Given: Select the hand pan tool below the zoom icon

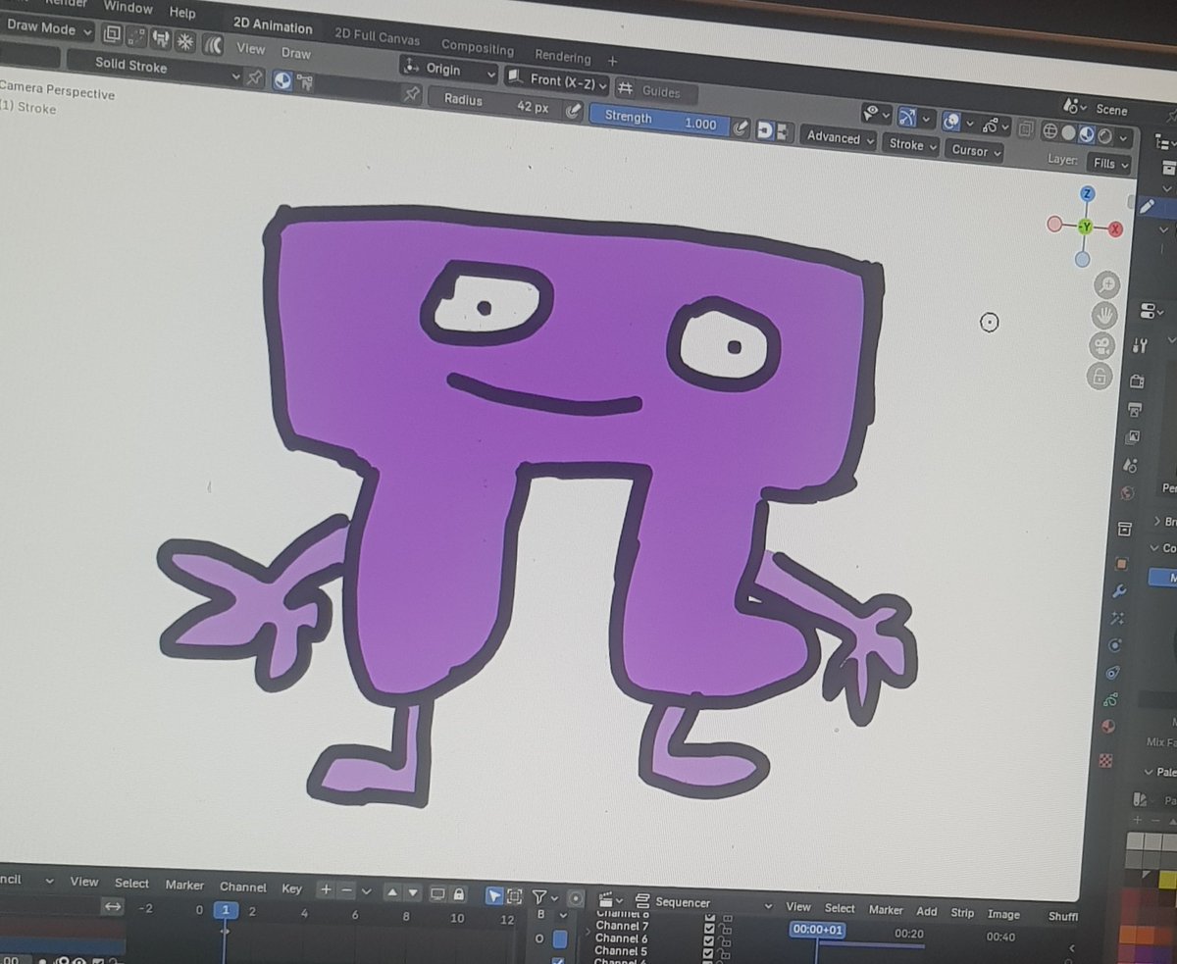Looking at the screenshot, I should [x=1103, y=314].
